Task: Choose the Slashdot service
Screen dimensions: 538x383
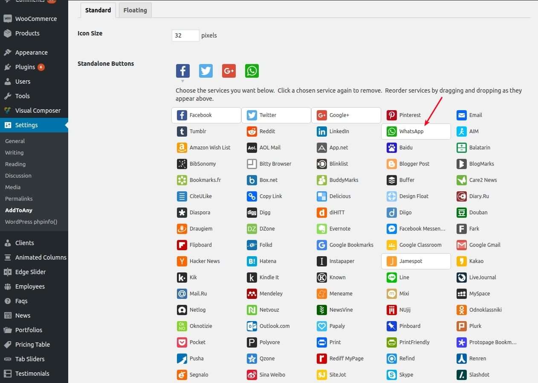Action: click(x=486, y=375)
